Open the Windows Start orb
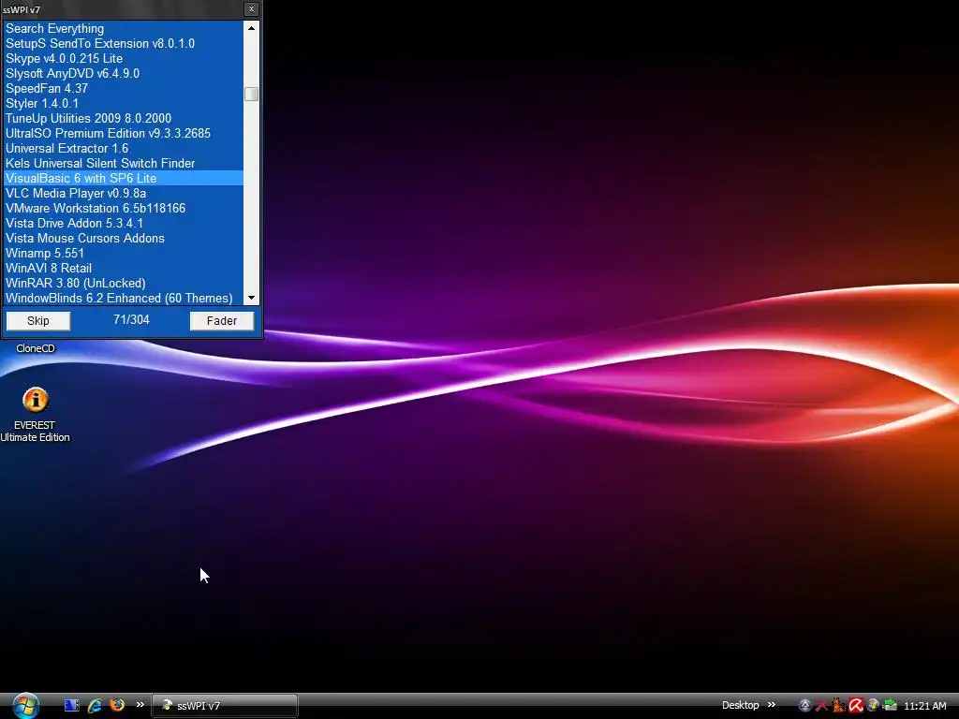Viewport: 959px width, 719px height. [x=25, y=706]
